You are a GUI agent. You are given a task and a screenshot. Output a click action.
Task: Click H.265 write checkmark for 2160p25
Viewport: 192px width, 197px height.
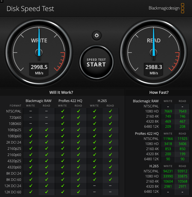click(x=95, y=148)
